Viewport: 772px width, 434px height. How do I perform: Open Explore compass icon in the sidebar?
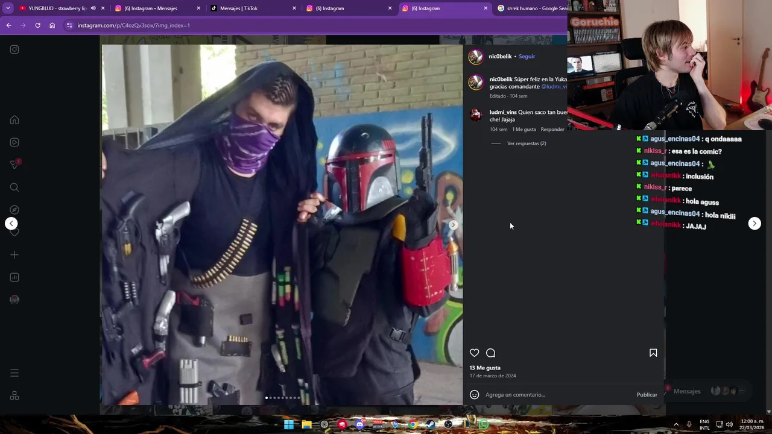pyautogui.click(x=14, y=210)
